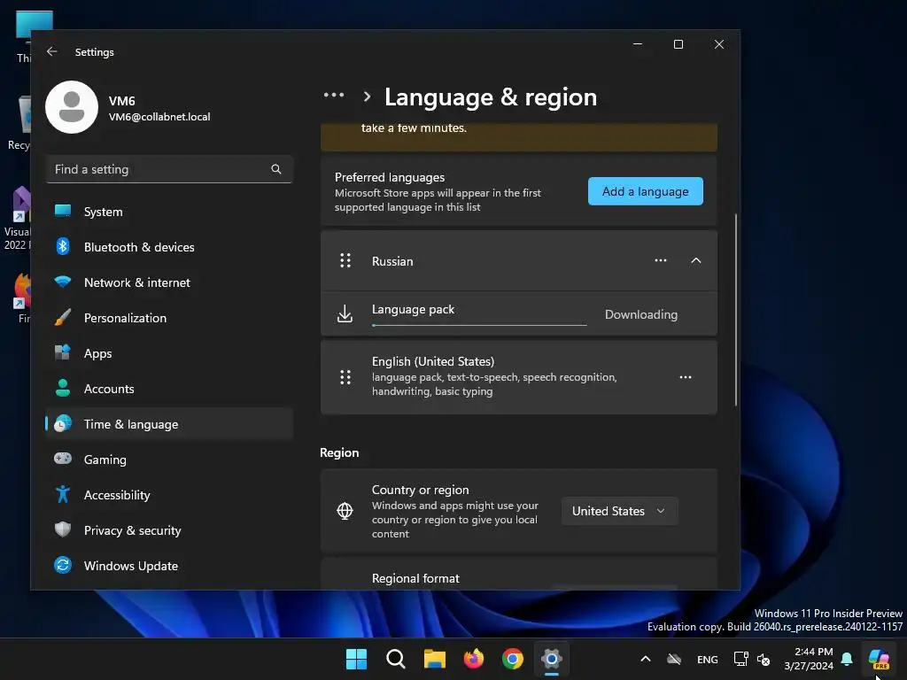The image size is (907, 680).
Task: Click the Firefox desktop shortcut
Action: coord(22,298)
